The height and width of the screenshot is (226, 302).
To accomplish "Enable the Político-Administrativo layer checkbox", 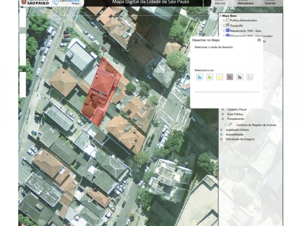I will coord(224,20).
